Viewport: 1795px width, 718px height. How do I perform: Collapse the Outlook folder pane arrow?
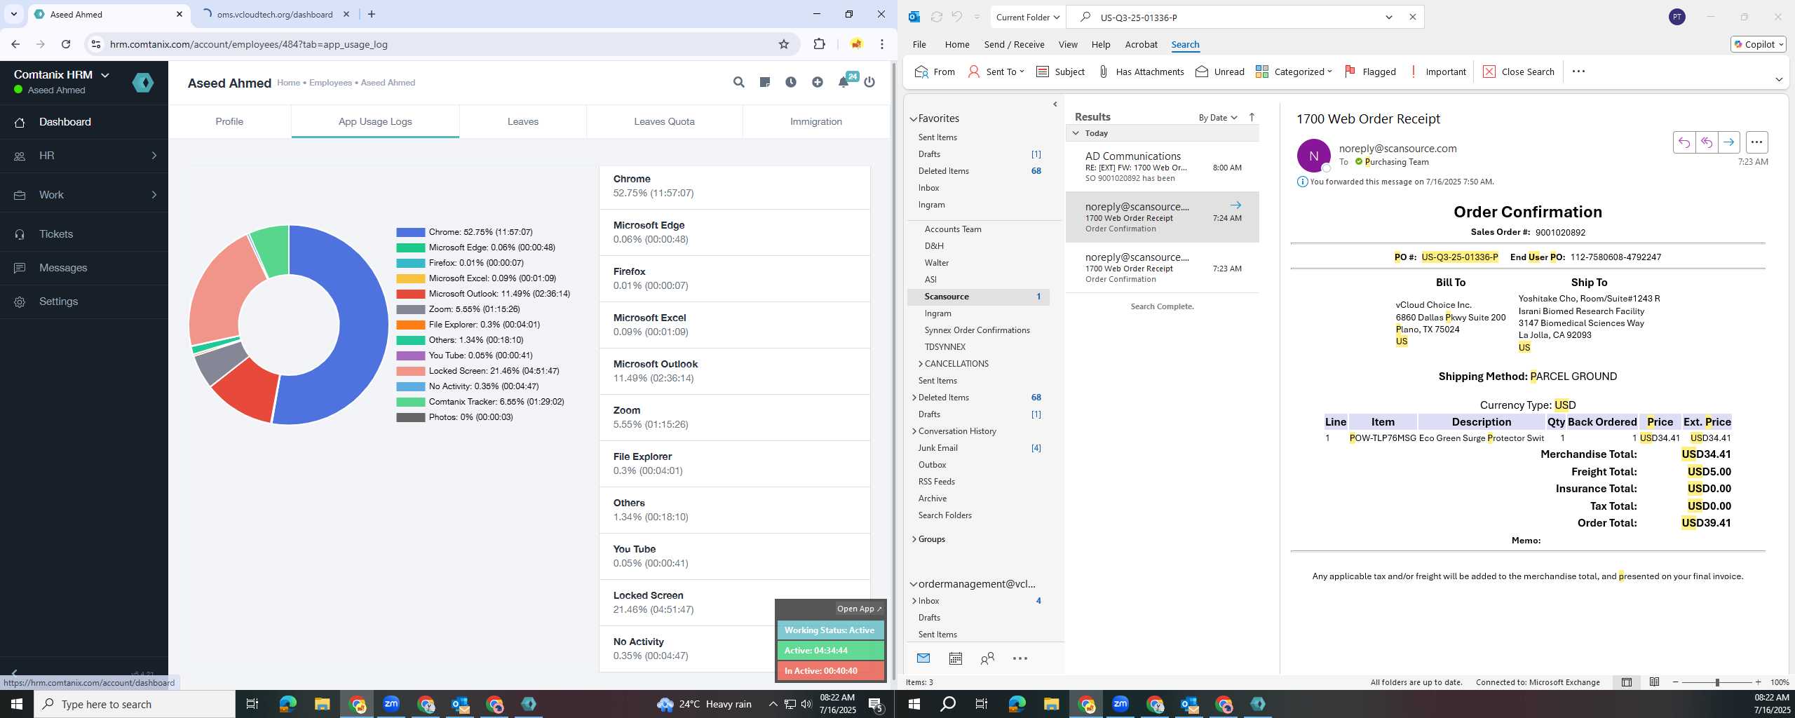point(1055,104)
